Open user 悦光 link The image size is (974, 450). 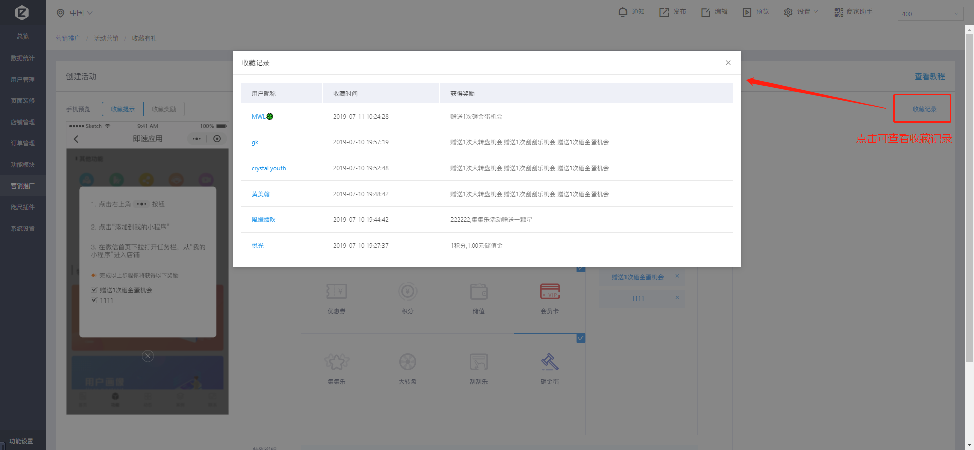257,246
